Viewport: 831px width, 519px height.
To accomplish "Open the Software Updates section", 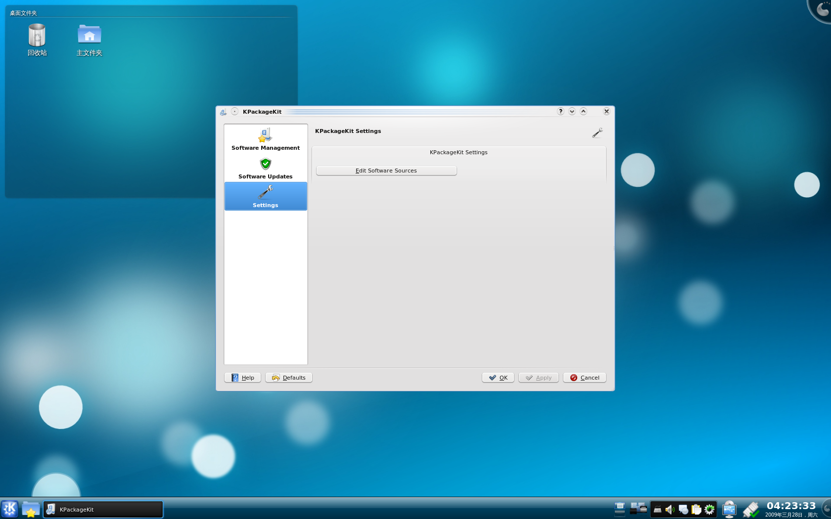I will [266, 168].
